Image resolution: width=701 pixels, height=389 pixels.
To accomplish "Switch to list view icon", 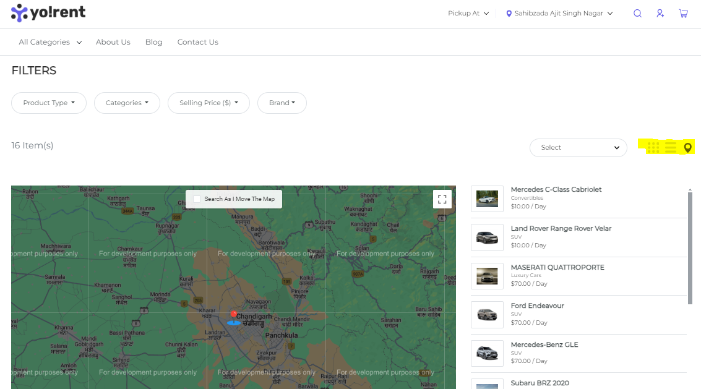I will pos(671,148).
